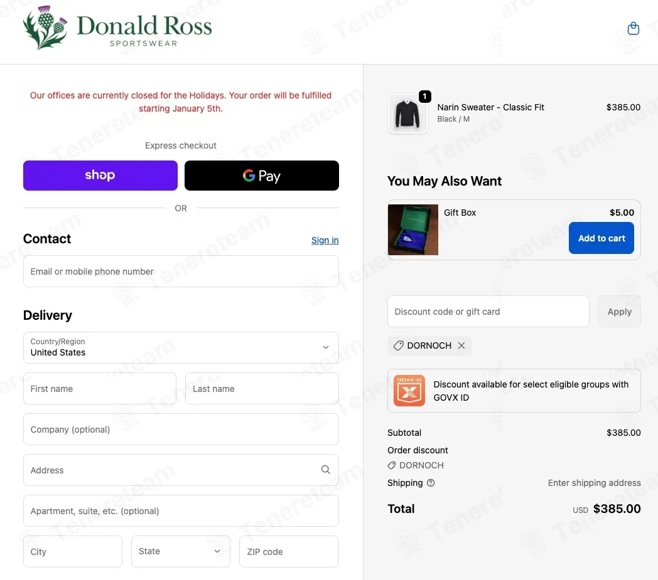
Task: Open the Country/Region dropdown
Action: 181,347
